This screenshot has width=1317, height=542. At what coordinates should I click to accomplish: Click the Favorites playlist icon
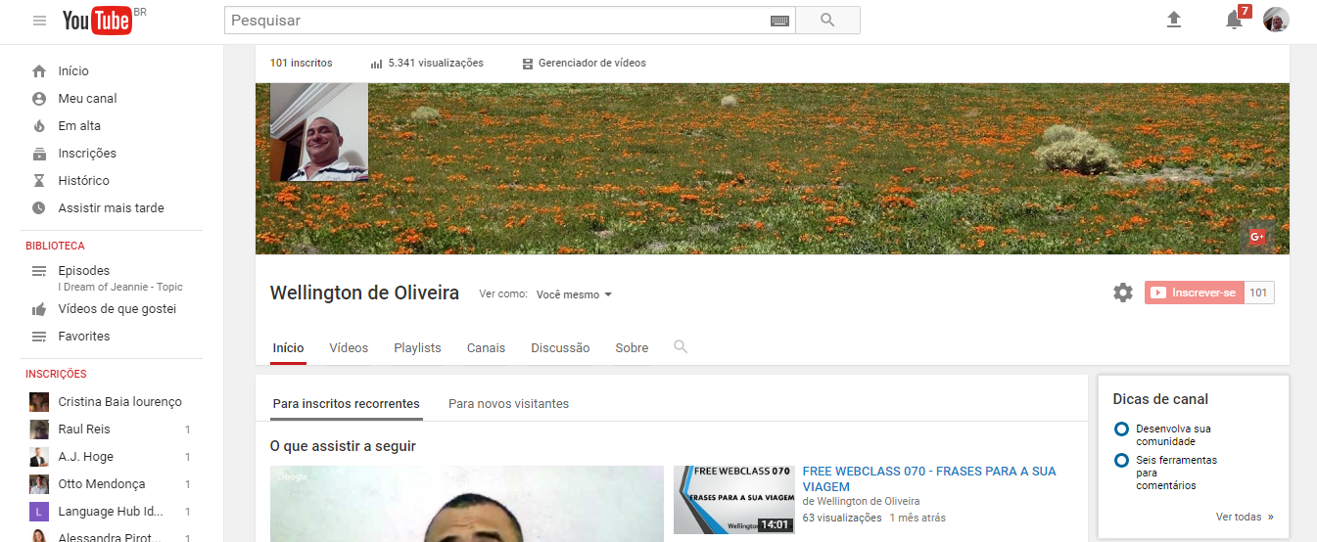coord(39,337)
